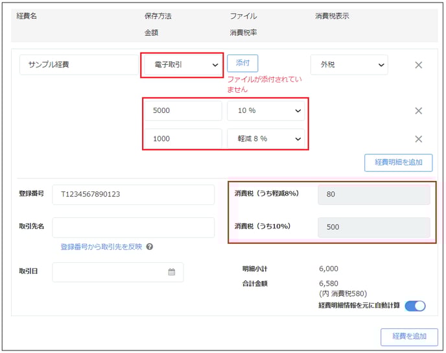Click the 取引先名 label

tap(31, 226)
